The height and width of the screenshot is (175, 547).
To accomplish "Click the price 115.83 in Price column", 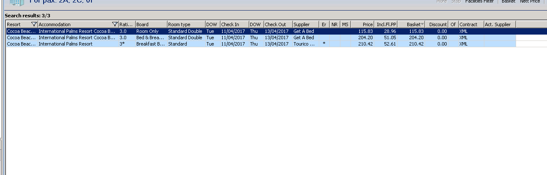I will tap(365, 31).
